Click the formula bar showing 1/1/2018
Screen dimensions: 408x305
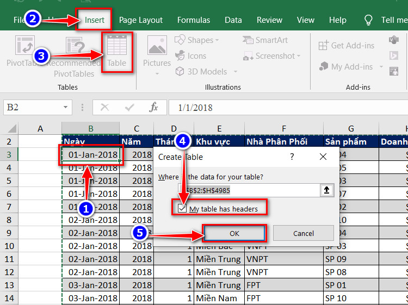[x=288, y=107]
